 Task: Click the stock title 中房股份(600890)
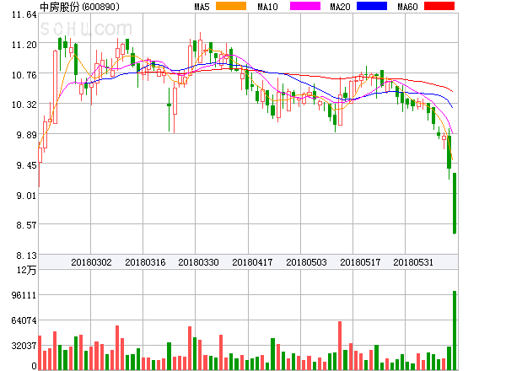point(79,7)
